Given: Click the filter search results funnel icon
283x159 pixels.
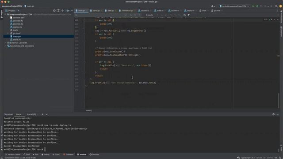Looking at the screenshot, I should point(189,15).
